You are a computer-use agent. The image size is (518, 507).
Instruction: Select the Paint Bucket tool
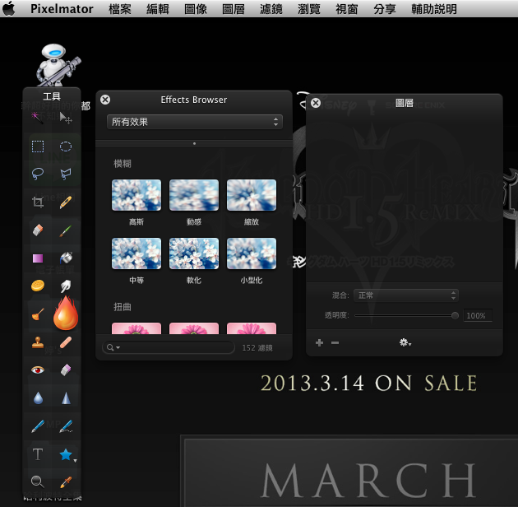click(66, 258)
